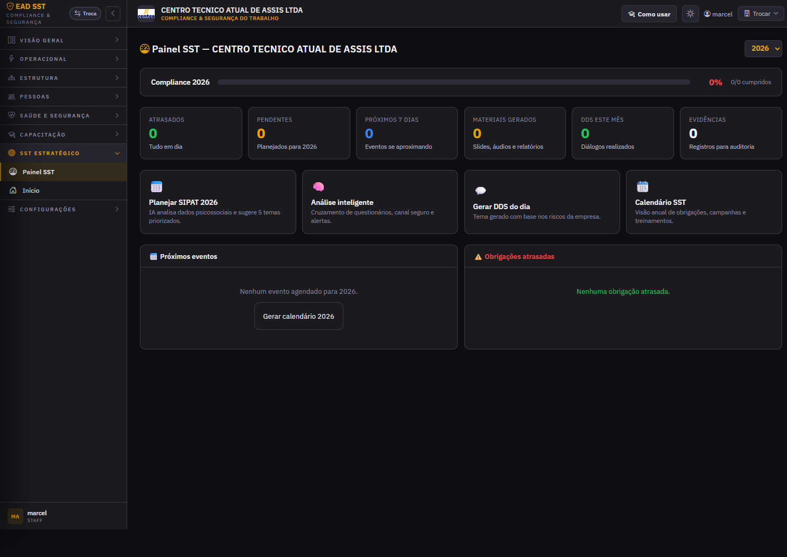Click the pink brain Análise inteligente icon
The width and height of the screenshot is (787, 557).
319,186
